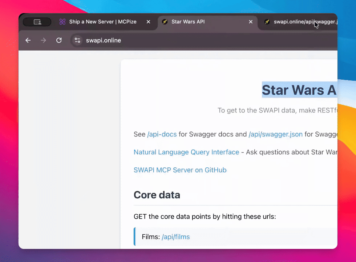Click the Star Wars API tab favicon
This screenshot has height=262, width=356.
tap(165, 21)
